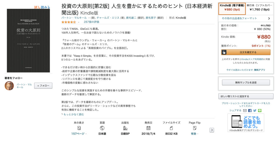Viewport: 276px width, 141px height.
Task: Click the 出版社 building icon
Action: coord(125,128)
